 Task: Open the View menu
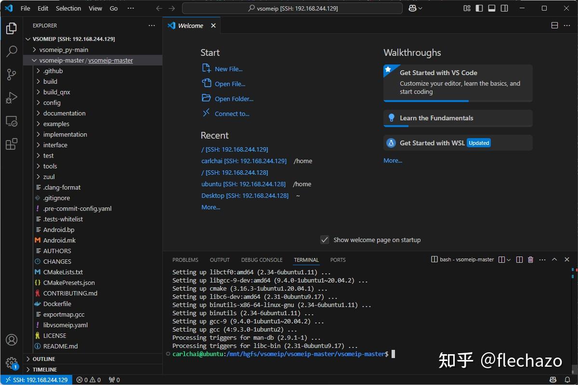tap(95, 8)
